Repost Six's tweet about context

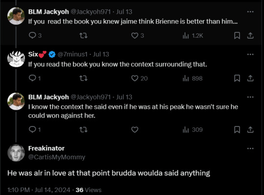[83, 78]
